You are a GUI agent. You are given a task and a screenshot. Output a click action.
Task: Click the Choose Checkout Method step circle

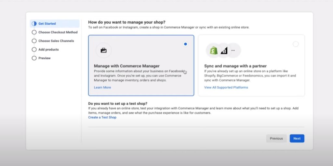tap(34, 32)
